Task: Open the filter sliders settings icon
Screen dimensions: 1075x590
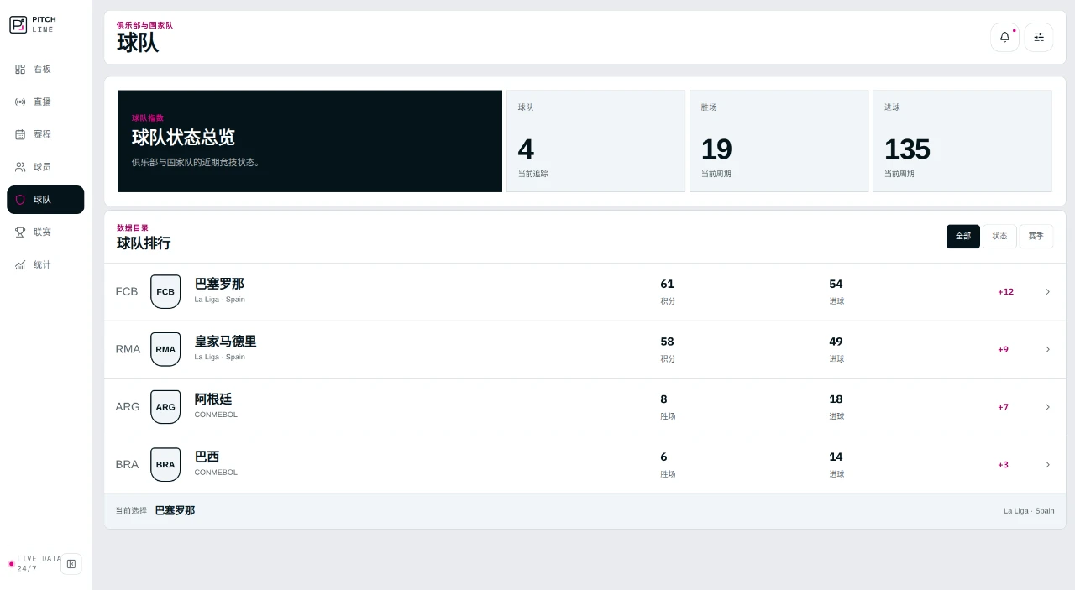Action: click(x=1039, y=37)
